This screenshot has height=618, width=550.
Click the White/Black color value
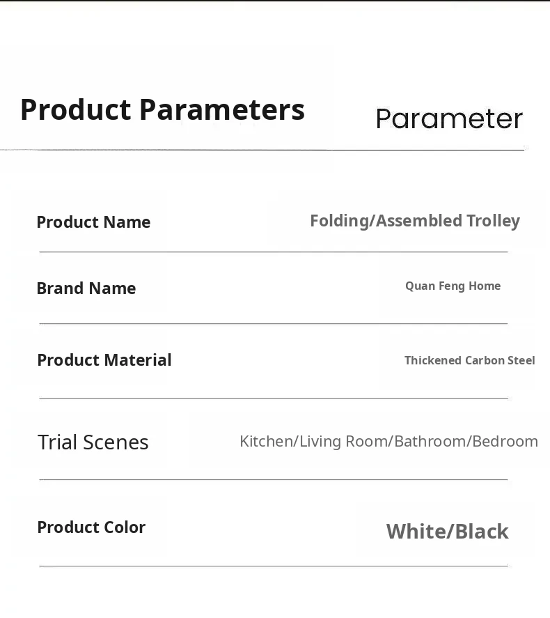[447, 532]
